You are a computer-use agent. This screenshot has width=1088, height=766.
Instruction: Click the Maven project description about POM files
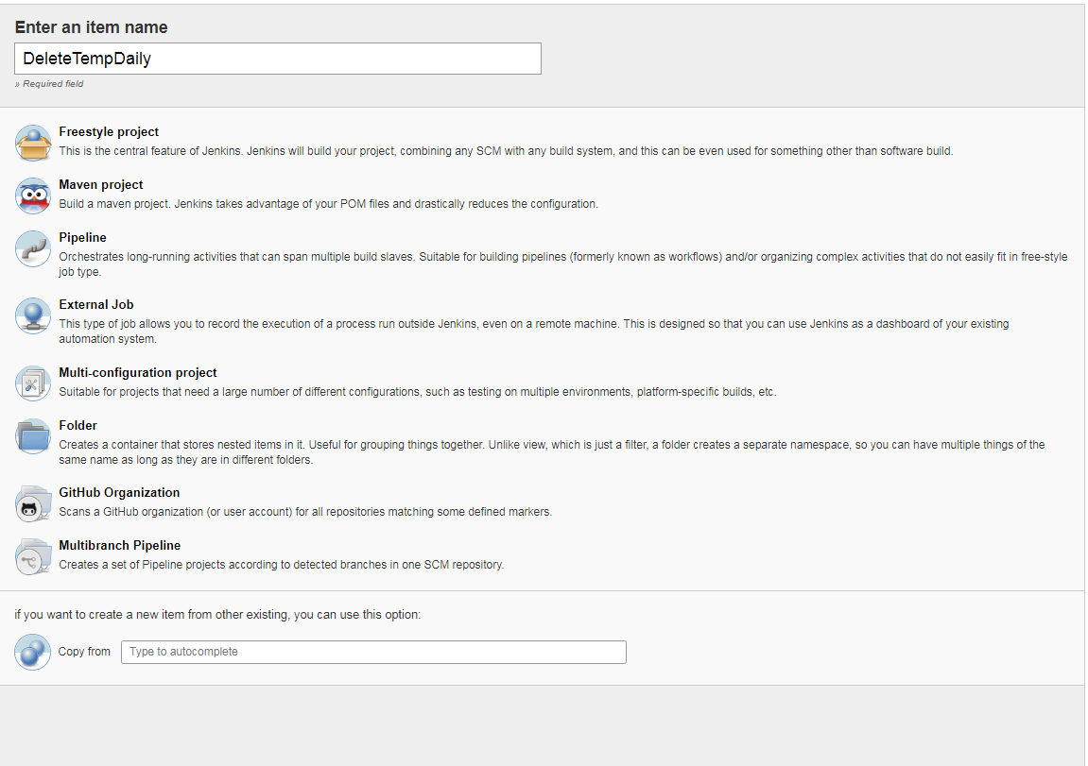click(328, 204)
